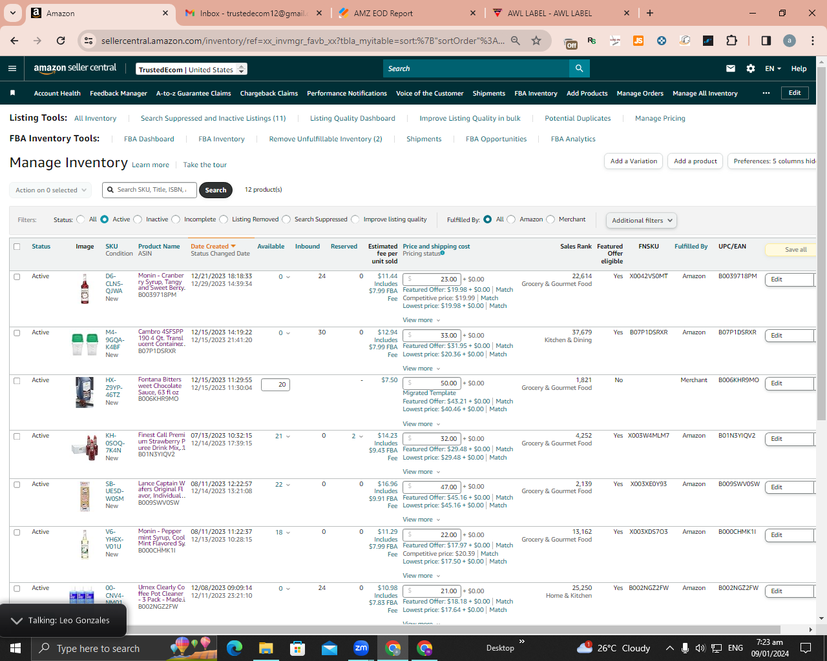Open the Seller Central hamburger menu
Image resolution: width=827 pixels, height=661 pixels.
12,68
